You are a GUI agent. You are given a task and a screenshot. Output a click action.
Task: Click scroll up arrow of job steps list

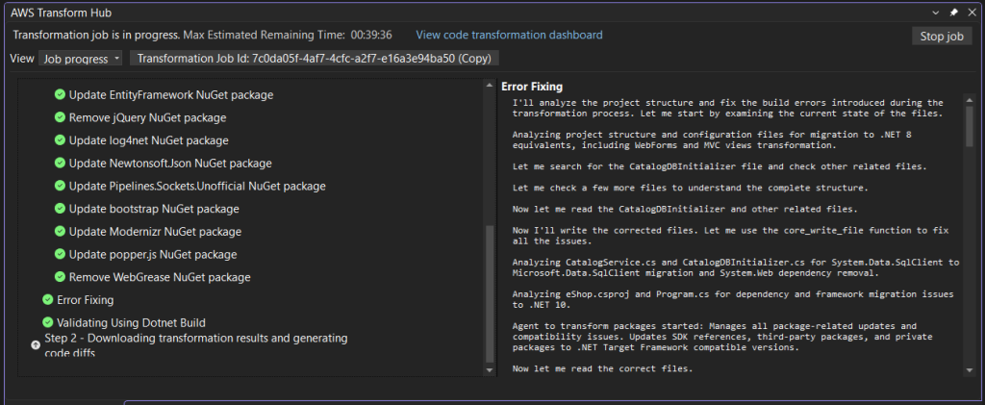490,85
